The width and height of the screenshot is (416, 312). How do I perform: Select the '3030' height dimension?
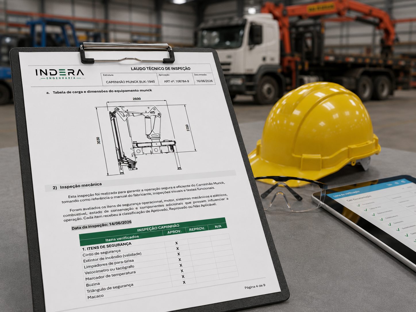99,140
